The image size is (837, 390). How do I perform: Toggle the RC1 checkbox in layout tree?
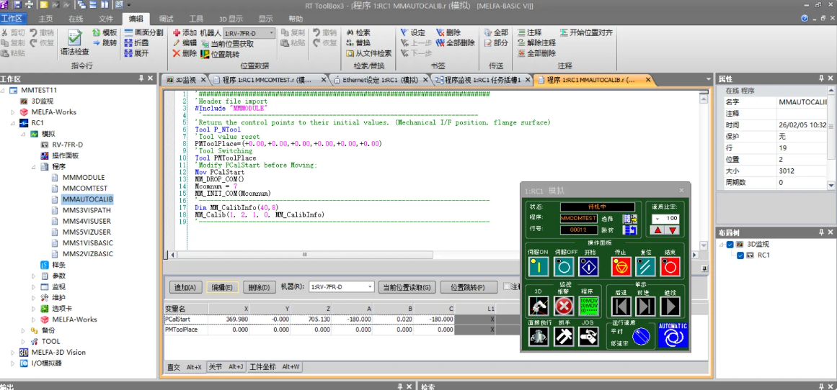coord(740,255)
